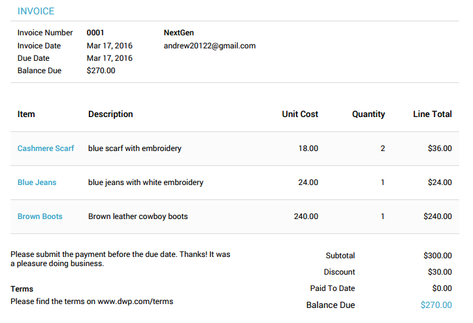Screen dimensions: 473x323
Task: Click the Terms heading
Action: tap(22, 289)
